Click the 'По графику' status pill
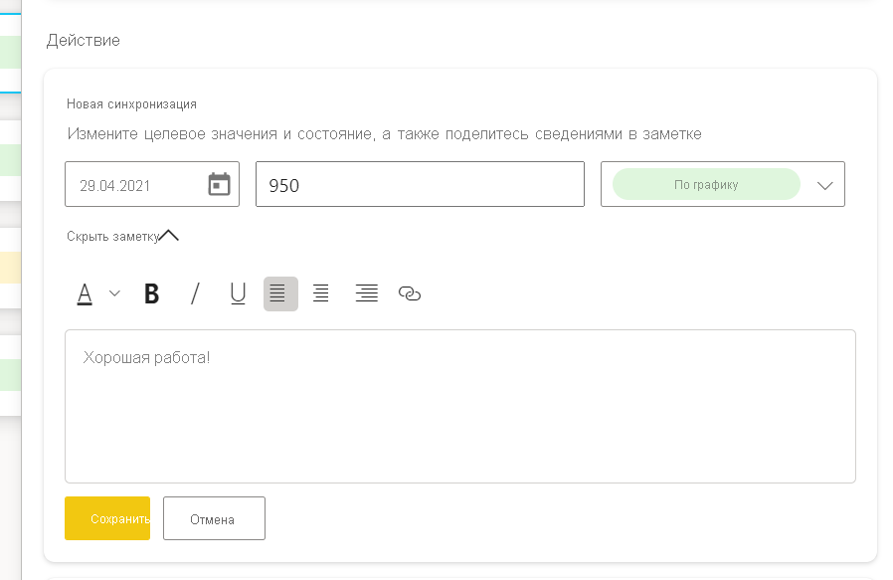The image size is (893, 580). (x=706, y=184)
